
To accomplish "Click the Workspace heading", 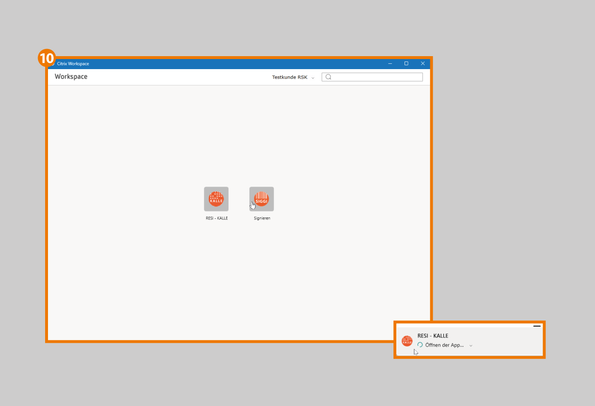I will pos(71,77).
